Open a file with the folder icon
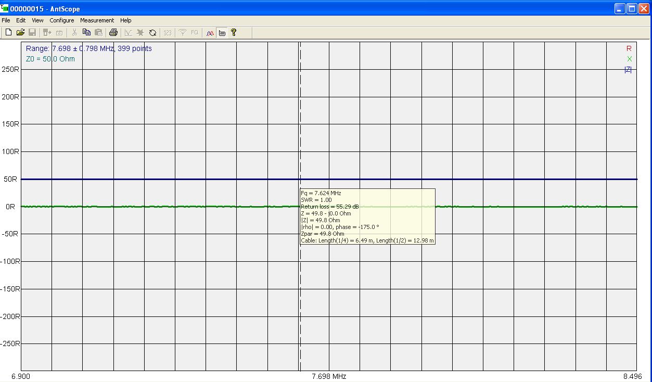The height and width of the screenshot is (382, 652). point(20,32)
